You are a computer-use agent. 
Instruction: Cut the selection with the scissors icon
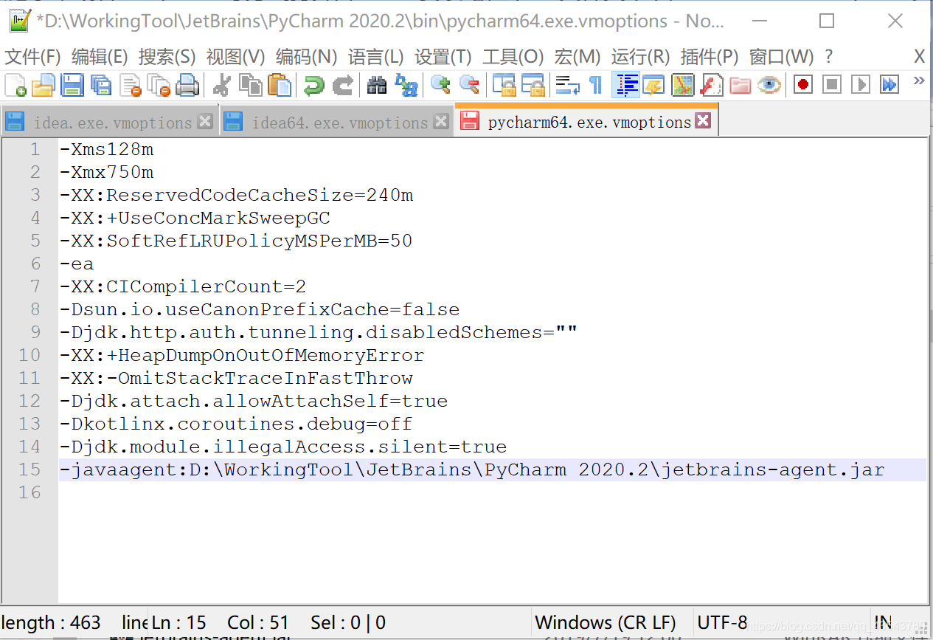tap(221, 85)
